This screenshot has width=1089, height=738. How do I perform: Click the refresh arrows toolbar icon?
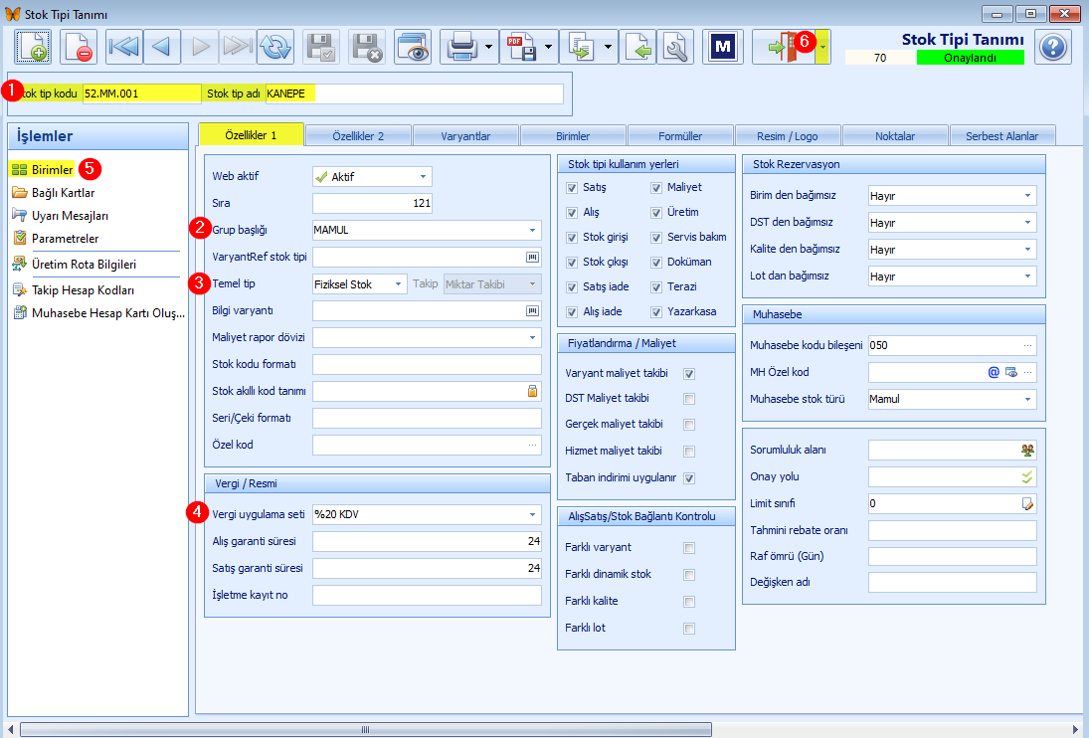(275, 47)
